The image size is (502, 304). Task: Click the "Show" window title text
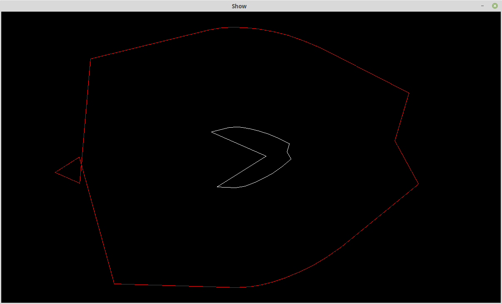(x=239, y=6)
